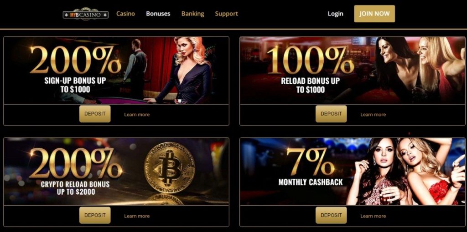Select the crypto reload bonus banner
The width and height of the screenshot is (467, 232).
point(116,171)
